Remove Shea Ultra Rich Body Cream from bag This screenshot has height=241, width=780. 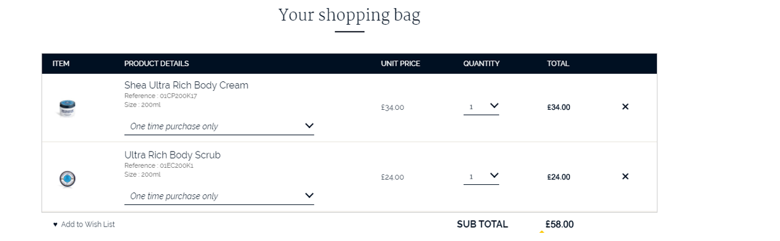pos(625,107)
